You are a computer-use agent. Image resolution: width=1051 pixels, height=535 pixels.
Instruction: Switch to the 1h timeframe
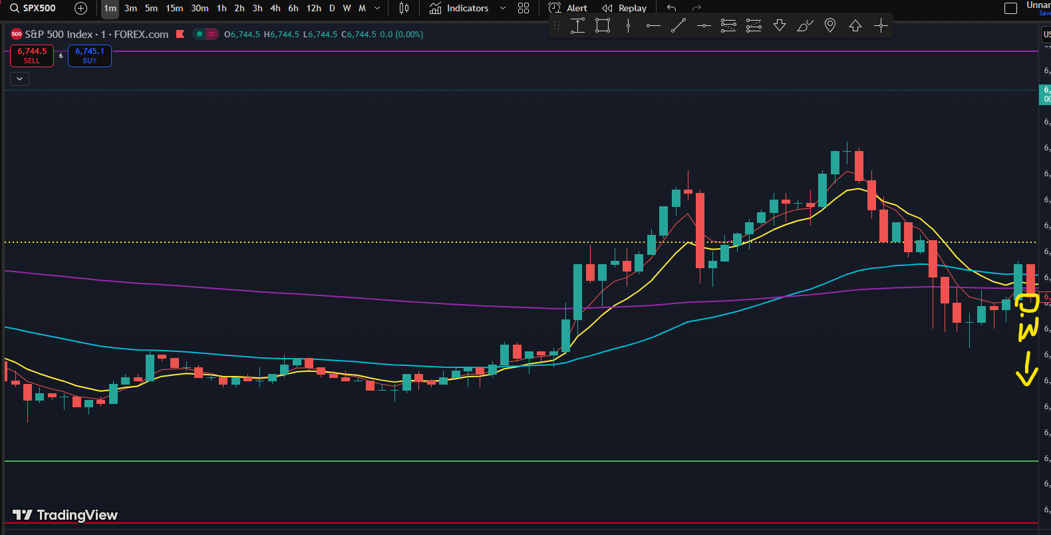(222, 8)
